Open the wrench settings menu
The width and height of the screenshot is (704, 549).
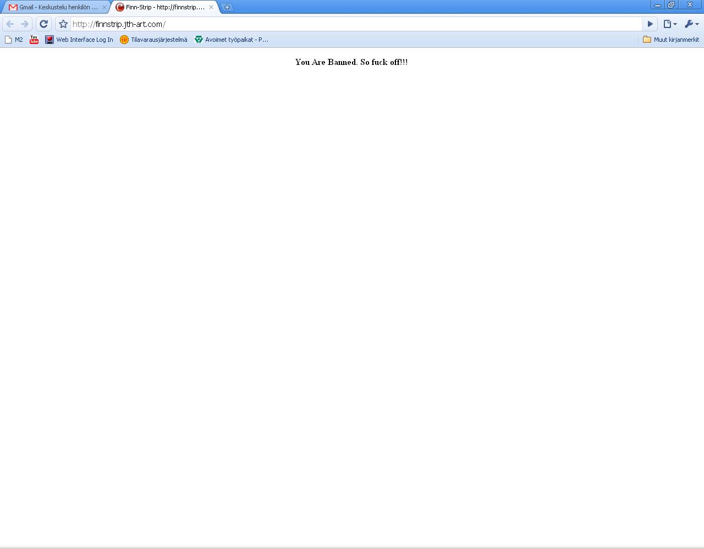691,24
